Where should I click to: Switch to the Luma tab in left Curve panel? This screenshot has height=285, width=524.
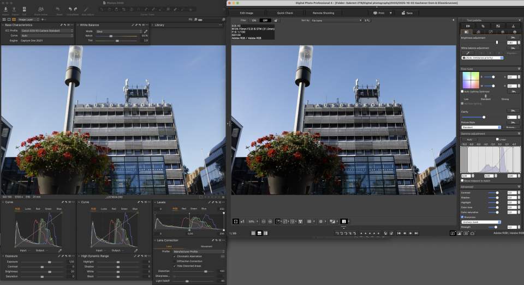[x=27, y=209]
